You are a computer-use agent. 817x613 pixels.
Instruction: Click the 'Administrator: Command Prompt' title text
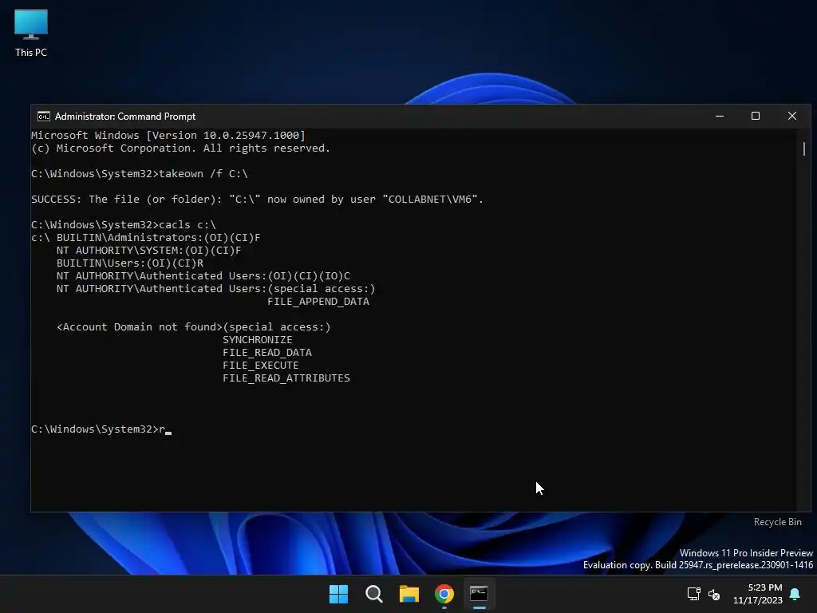[125, 117]
